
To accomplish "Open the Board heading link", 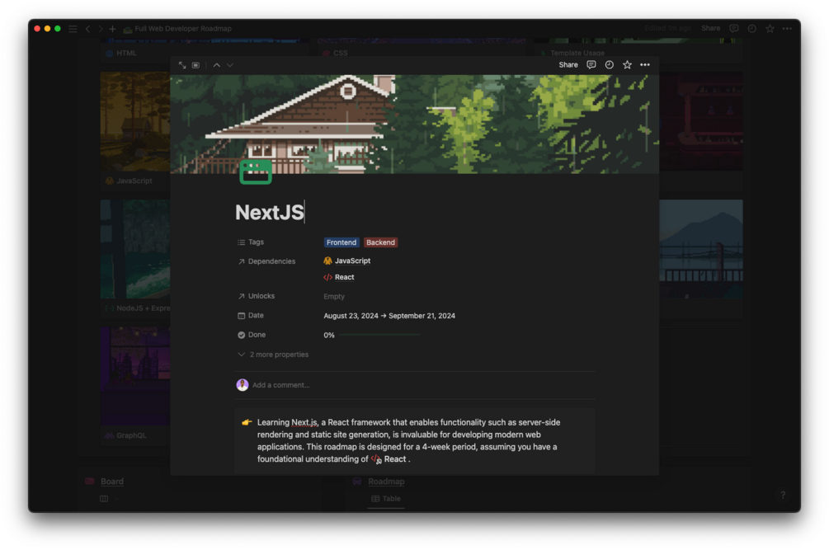I will tap(112, 482).
